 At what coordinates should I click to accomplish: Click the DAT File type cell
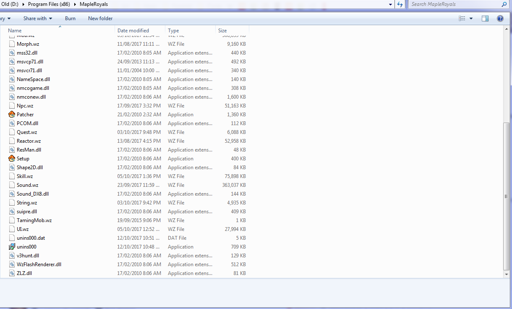(x=177, y=238)
